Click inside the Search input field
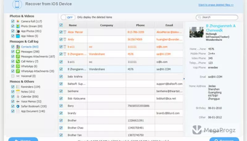Screen dimensions: 247x141 (217, 17)
